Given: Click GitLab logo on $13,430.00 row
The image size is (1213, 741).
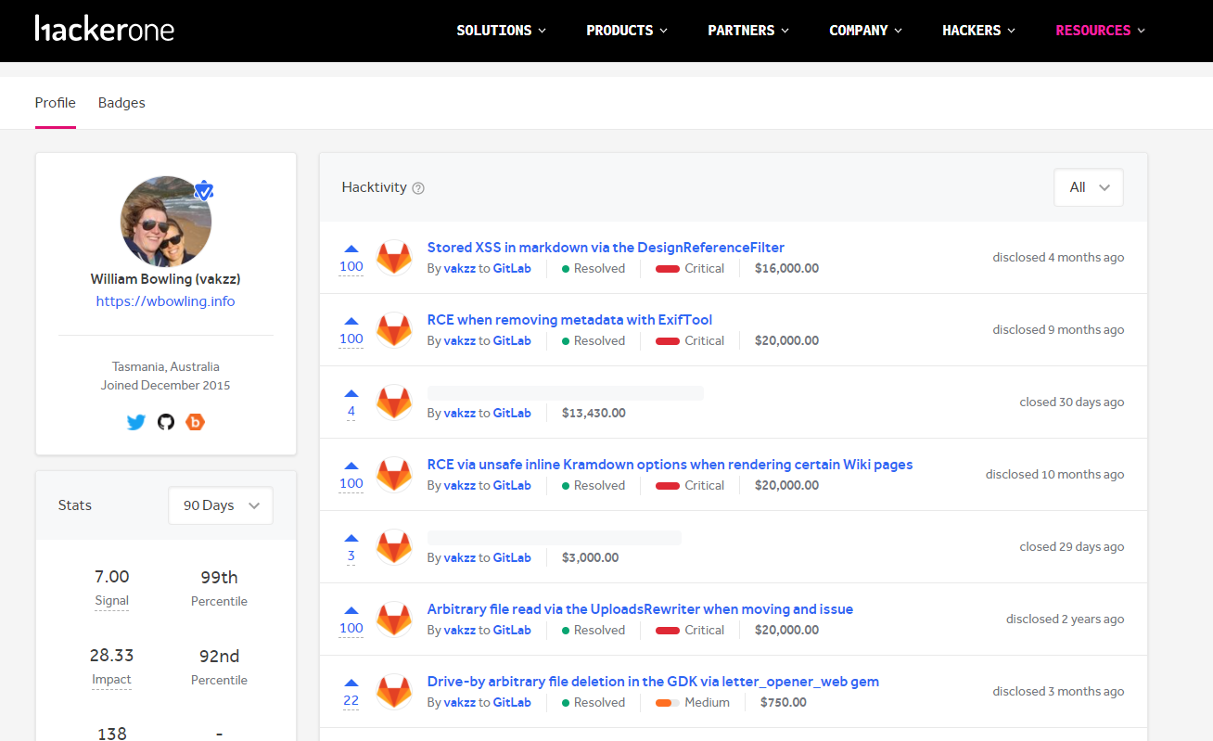Looking at the screenshot, I should pos(394,402).
